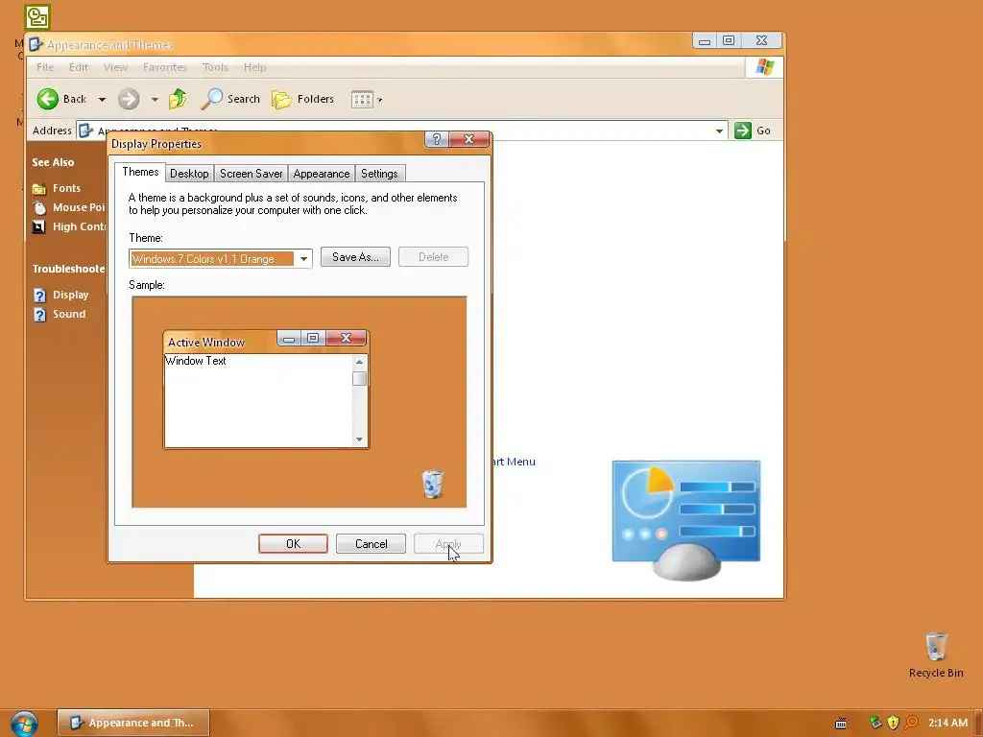Switch to the Appearance tab
This screenshot has width=983, height=737.
point(322,174)
